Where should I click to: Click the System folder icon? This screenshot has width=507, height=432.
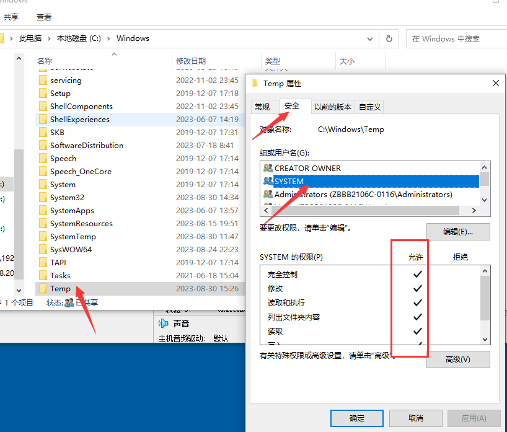[43, 184]
